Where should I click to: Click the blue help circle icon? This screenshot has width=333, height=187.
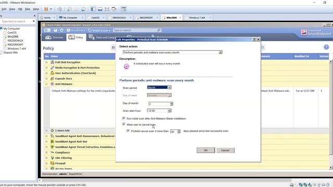tap(326, 47)
